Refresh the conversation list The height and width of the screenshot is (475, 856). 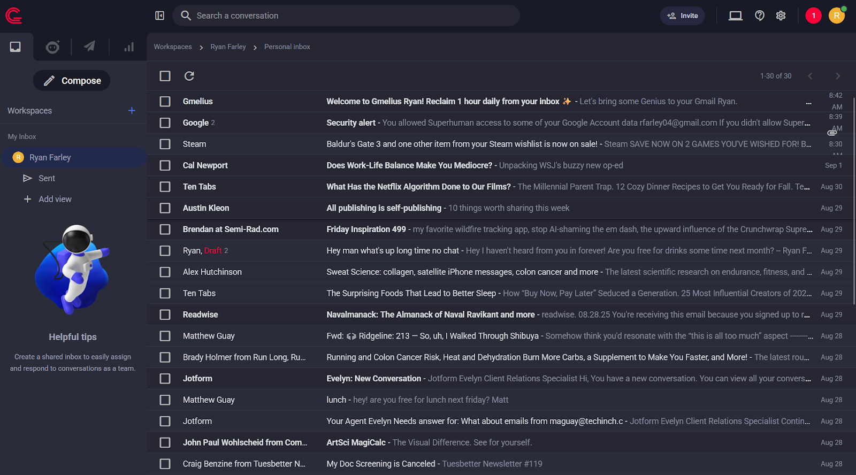point(189,76)
